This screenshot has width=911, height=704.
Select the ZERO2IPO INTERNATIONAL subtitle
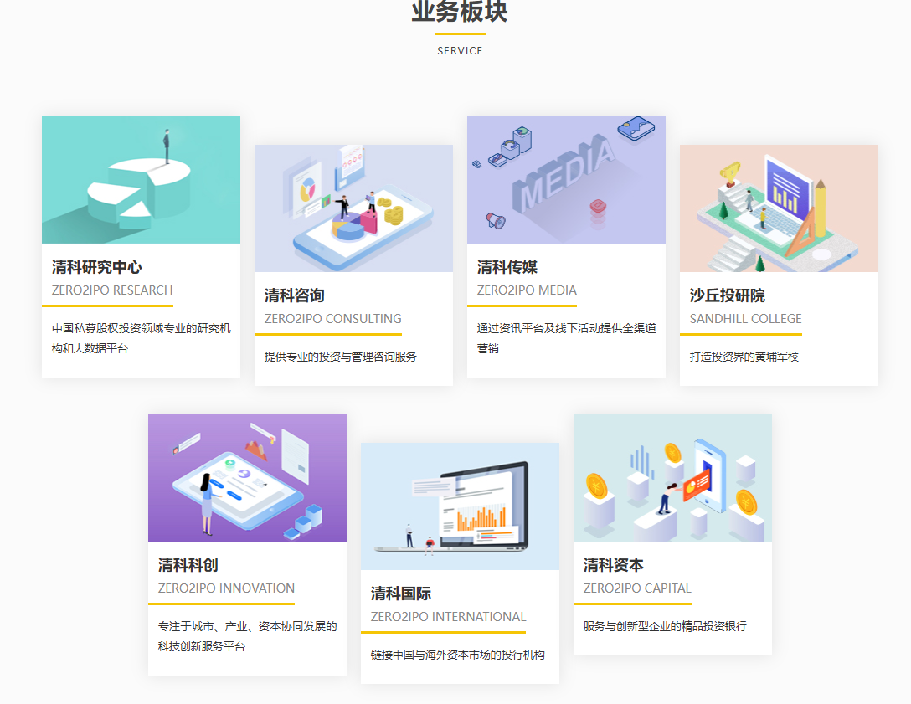448,616
